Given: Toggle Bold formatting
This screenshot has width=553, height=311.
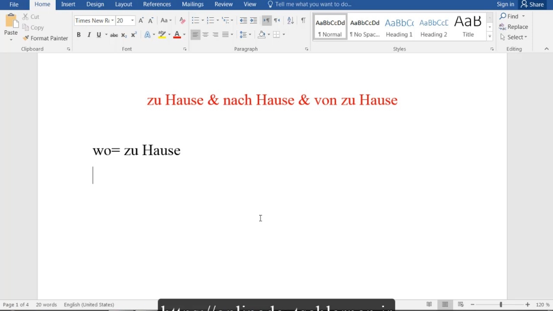Looking at the screenshot, I should (x=79, y=35).
